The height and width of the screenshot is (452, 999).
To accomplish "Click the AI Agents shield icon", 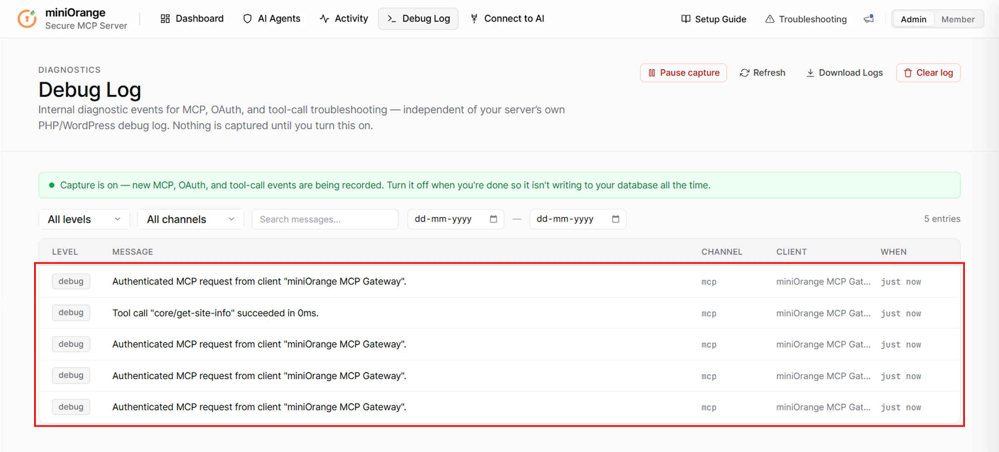I will (x=247, y=19).
